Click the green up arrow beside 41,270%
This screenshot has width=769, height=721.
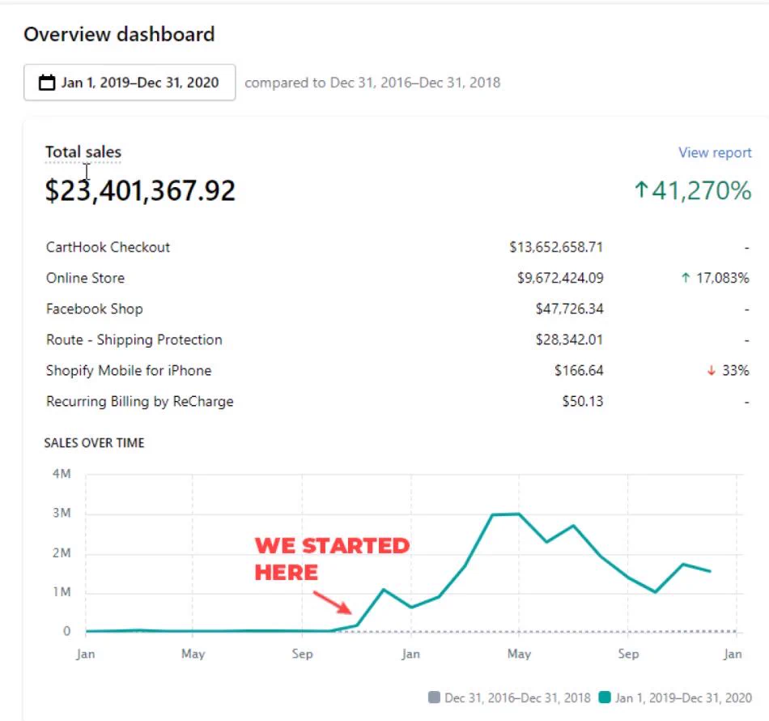pos(641,190)
